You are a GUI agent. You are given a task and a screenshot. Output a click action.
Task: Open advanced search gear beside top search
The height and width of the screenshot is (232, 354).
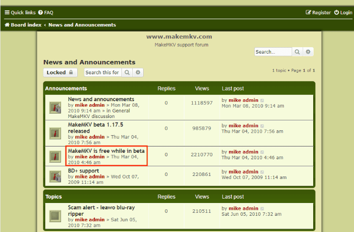point(308,52)
